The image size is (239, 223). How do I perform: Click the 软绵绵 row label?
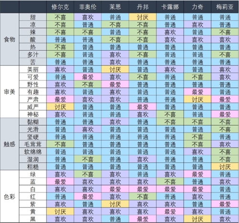[x=33, y=152]
